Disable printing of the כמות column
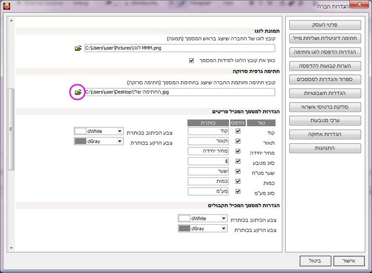The width and height of the screenshot is (372, 273). pyautogui.click(x=238, y=181)
